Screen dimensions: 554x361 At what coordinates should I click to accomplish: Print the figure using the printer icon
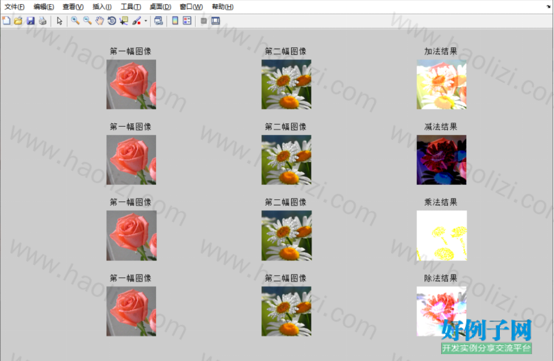[42, 21]
